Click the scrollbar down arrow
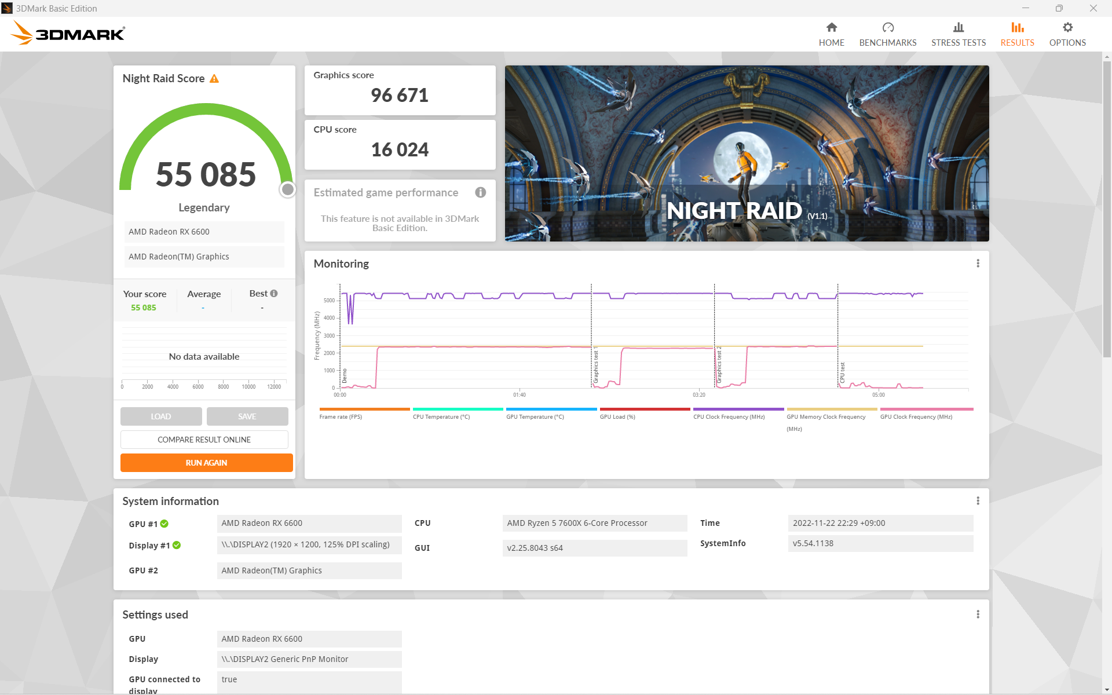1112x695 pixels. click(1107, 689)
